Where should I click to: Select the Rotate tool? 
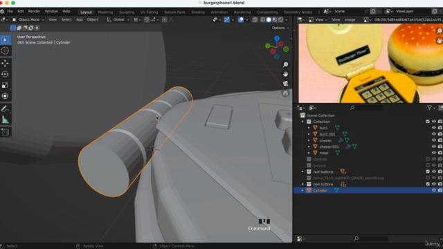point(5,74)
